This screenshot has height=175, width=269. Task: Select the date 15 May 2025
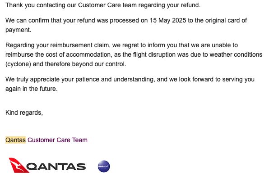click(x=168, y=20)
